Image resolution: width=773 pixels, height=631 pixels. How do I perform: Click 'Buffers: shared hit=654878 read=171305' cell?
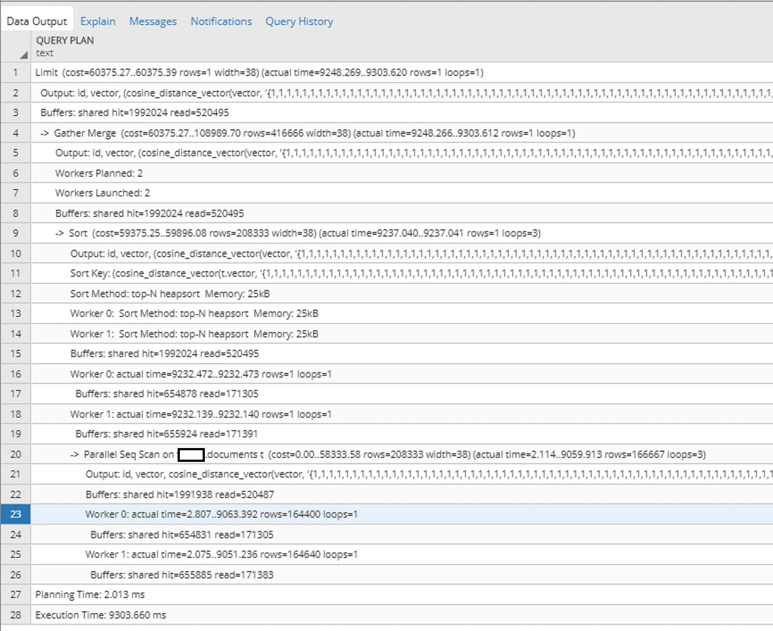pos(167,394)
